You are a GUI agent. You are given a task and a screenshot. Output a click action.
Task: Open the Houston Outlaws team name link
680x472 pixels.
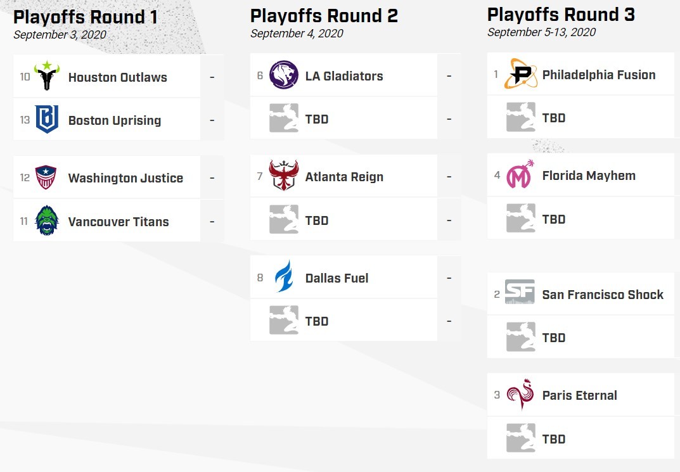[117, 77]
